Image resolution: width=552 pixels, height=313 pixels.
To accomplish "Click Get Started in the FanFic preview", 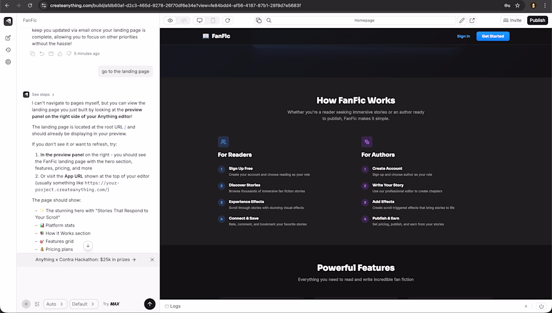I will pyautogui.click(x=493, y=36).
